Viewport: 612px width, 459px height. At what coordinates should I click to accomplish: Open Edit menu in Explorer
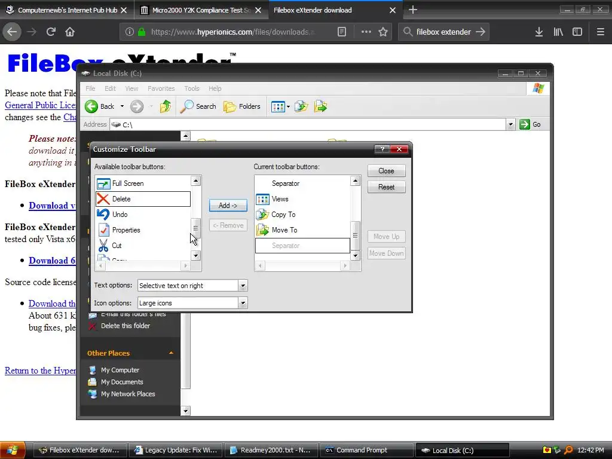[110, 88]
